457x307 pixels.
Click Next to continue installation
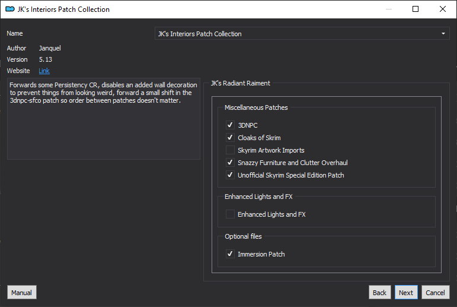(406, 292)
